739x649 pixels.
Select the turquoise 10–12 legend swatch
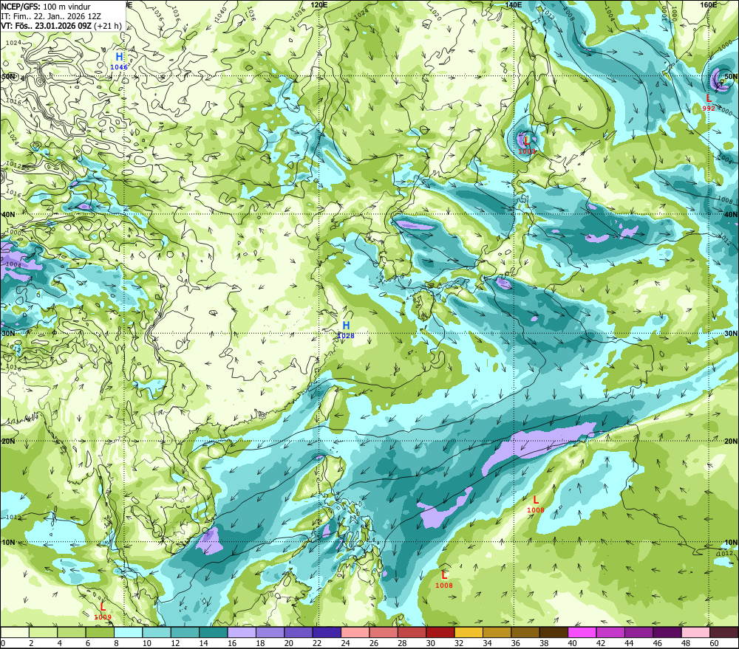pos(157,632)
